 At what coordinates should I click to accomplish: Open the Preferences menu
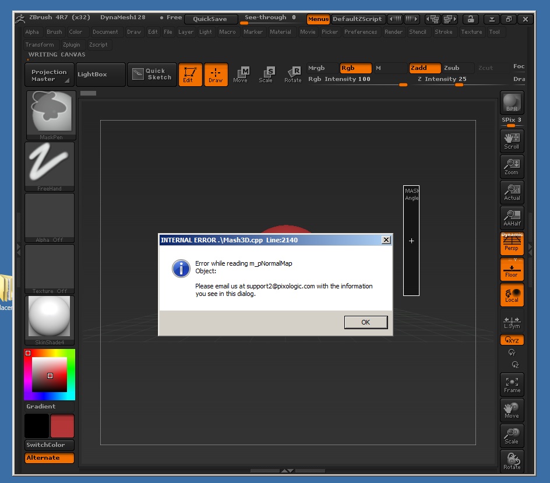click(361, 32)
